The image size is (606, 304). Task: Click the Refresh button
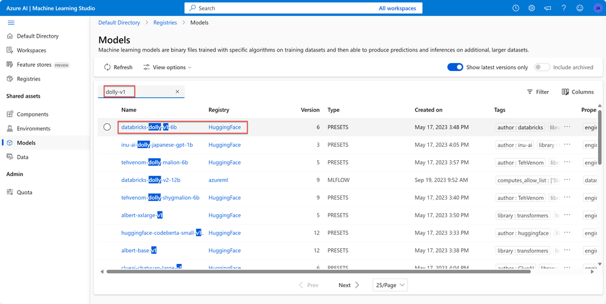pyautogui.click(x=118, y=67)
